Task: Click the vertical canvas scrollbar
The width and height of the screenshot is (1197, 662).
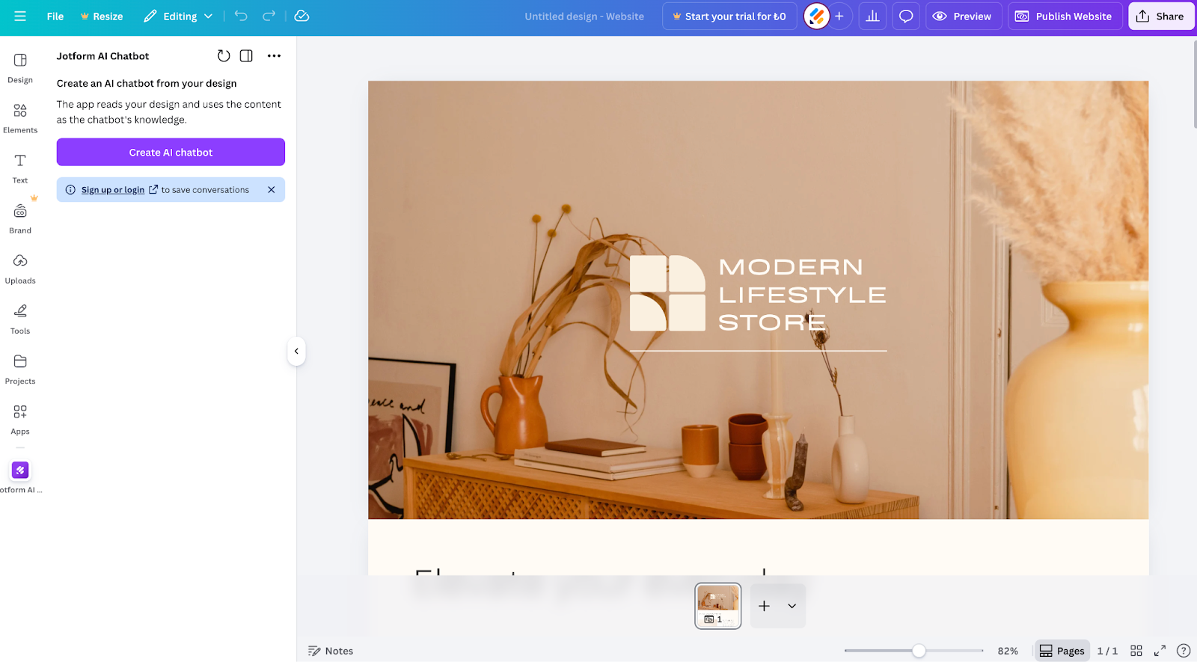Action: (x=1195, y=84)
